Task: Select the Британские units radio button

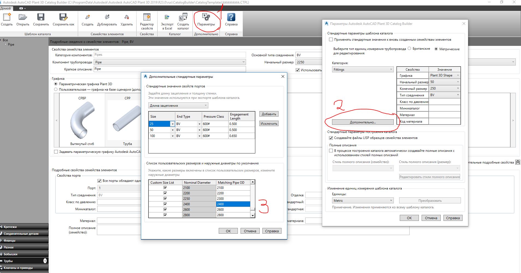Action: pos(409,49)
